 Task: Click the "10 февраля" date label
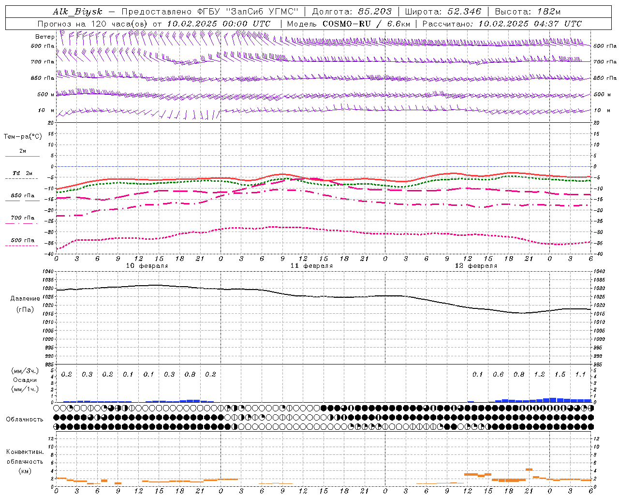pos(147,266)
